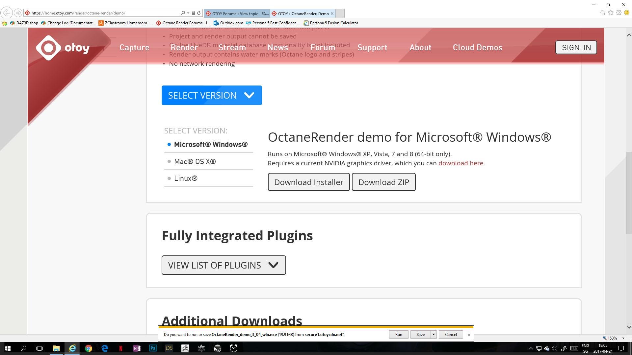
Task: Click the scrollbar down arrow
Action: (629, 327)
